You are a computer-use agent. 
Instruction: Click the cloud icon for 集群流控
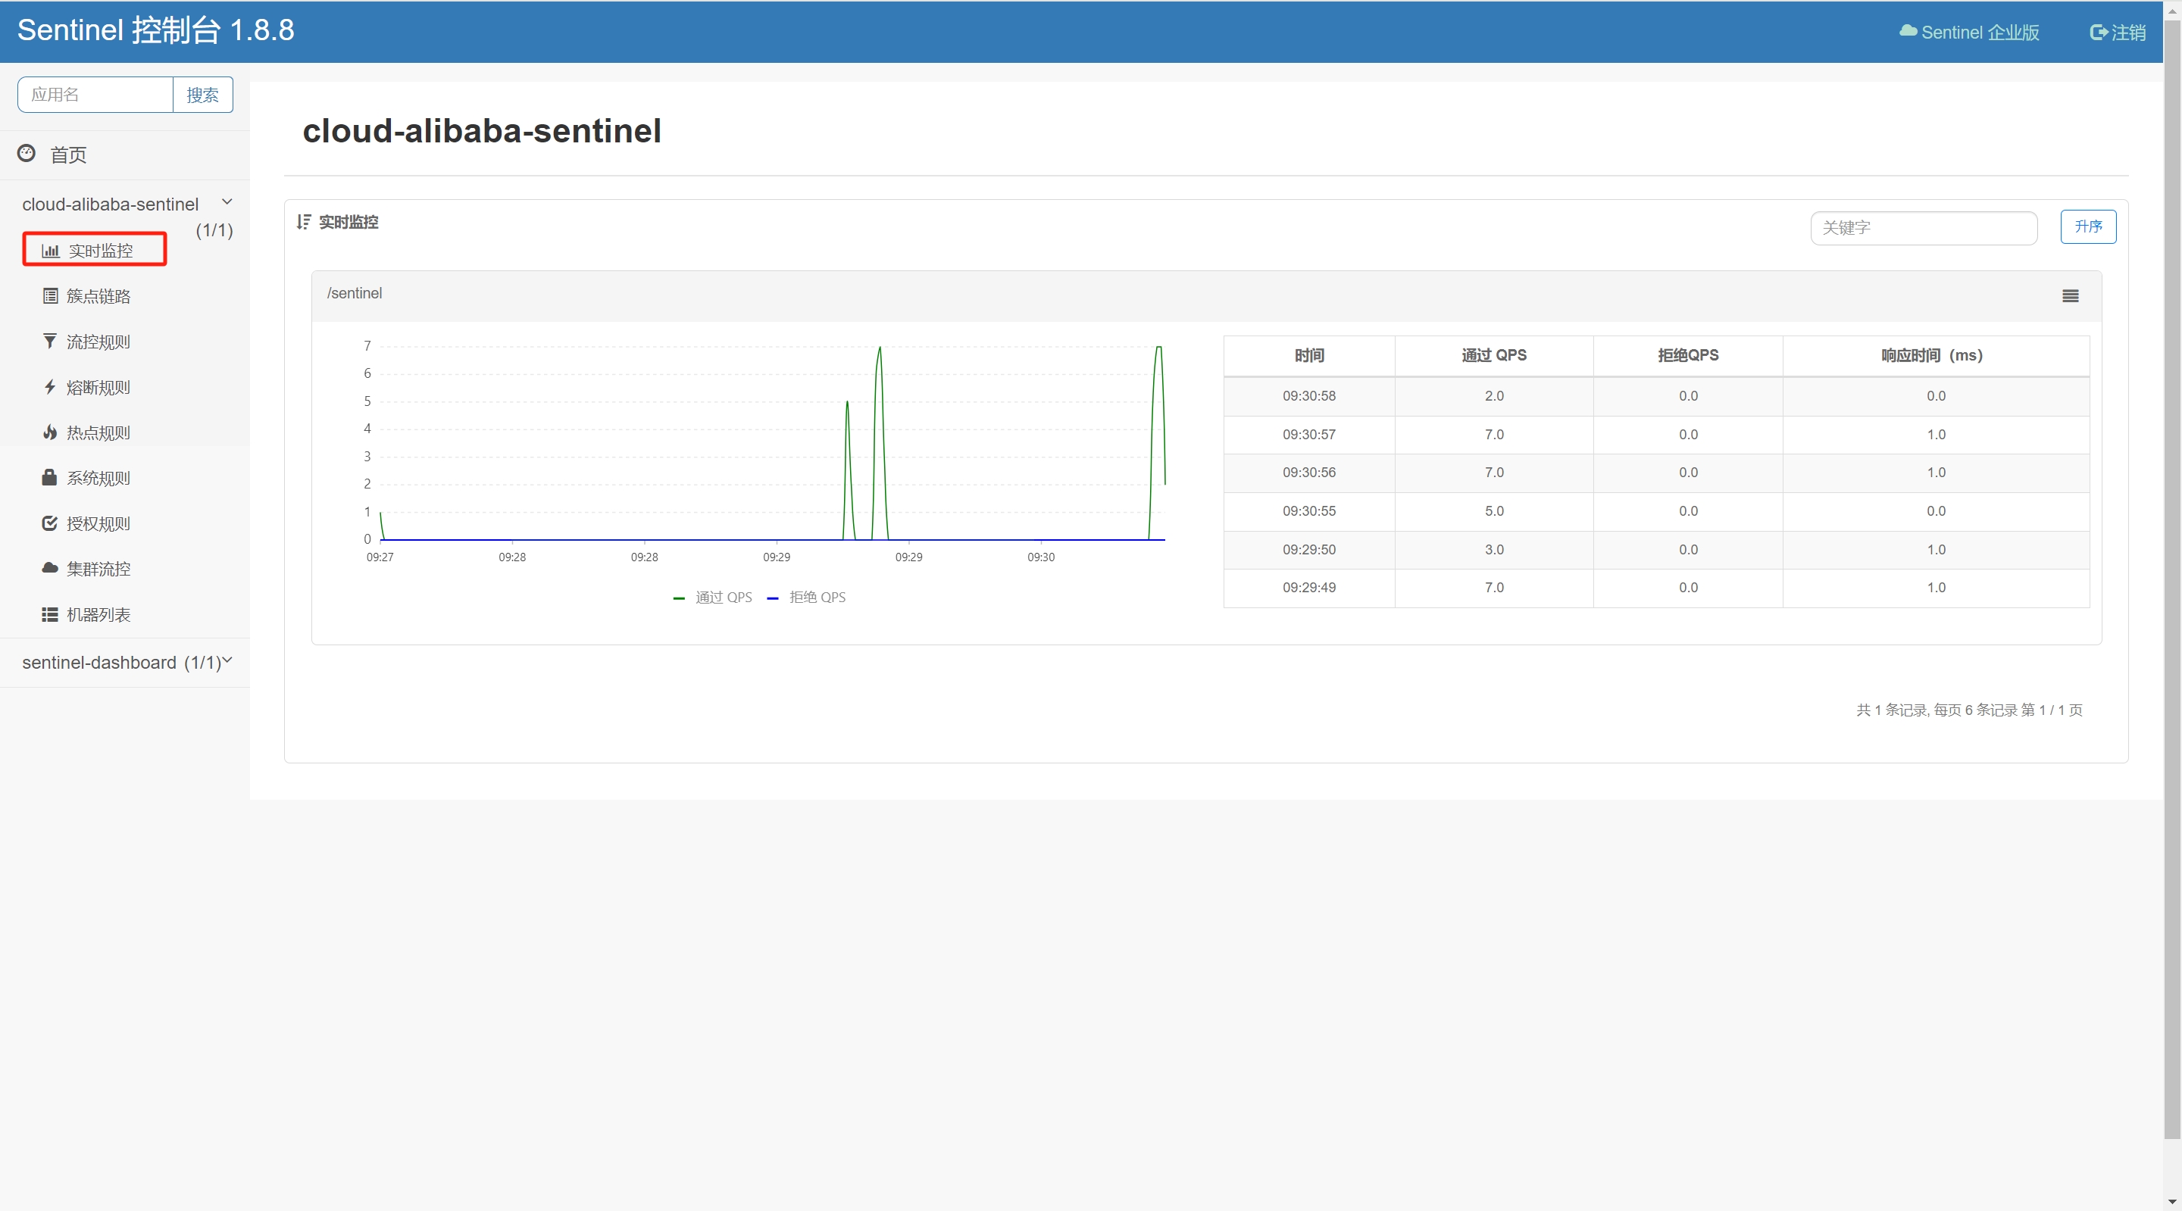(50, 568)
